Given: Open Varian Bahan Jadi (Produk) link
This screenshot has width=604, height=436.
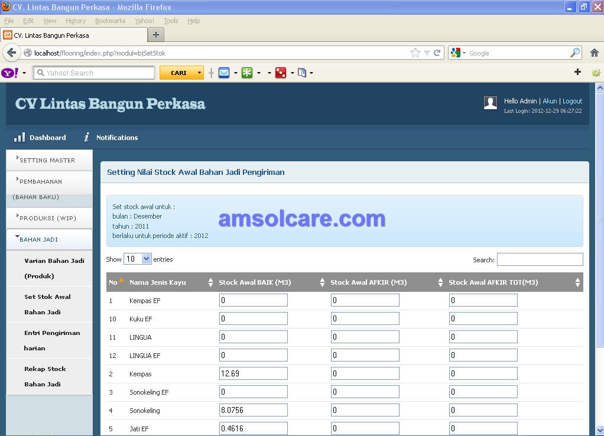Looking at the screenshot, I should [54, 268].
